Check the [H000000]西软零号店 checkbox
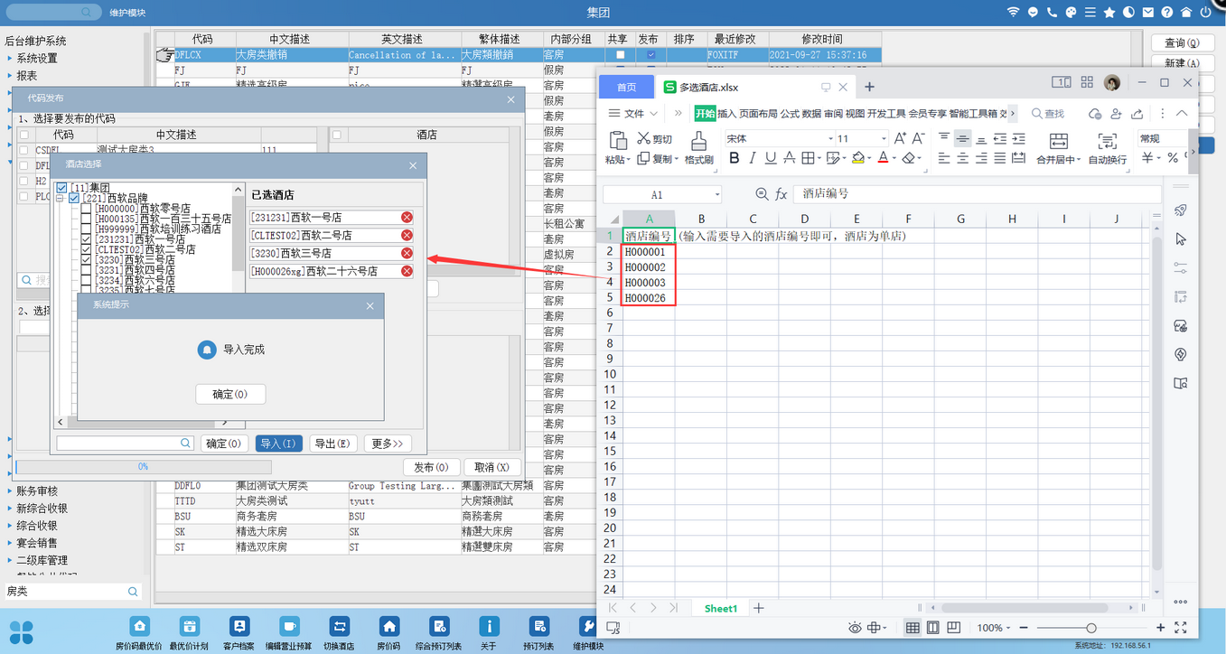1226x654 pixels. [x=87, y=209]
